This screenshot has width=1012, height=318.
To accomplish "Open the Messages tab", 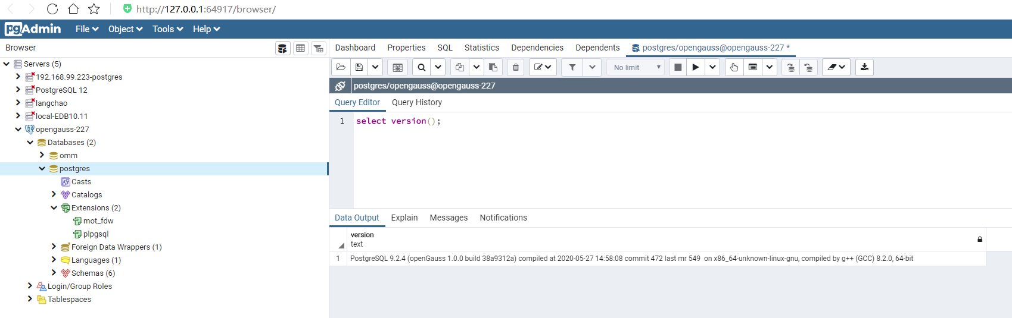I will [x=449, y=218].
